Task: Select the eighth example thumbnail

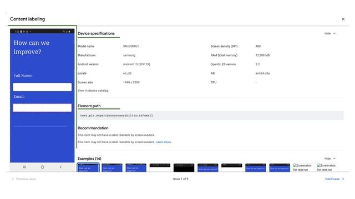Action: pyautogui.click(x=256, y=167)
